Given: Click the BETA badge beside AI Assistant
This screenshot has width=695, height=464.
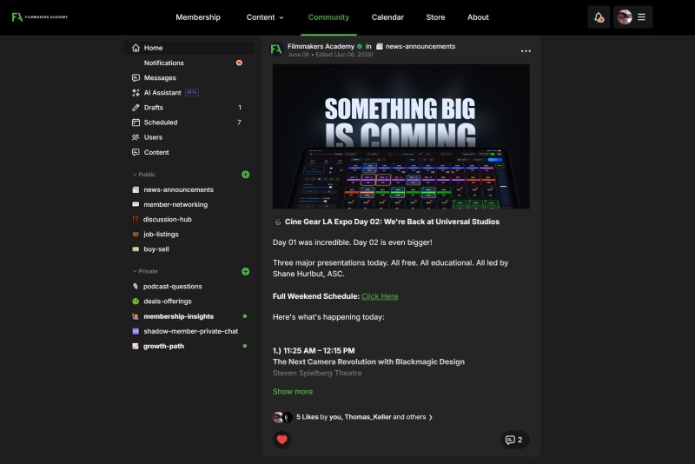Looking at the screenshot, I should [191, 93].
